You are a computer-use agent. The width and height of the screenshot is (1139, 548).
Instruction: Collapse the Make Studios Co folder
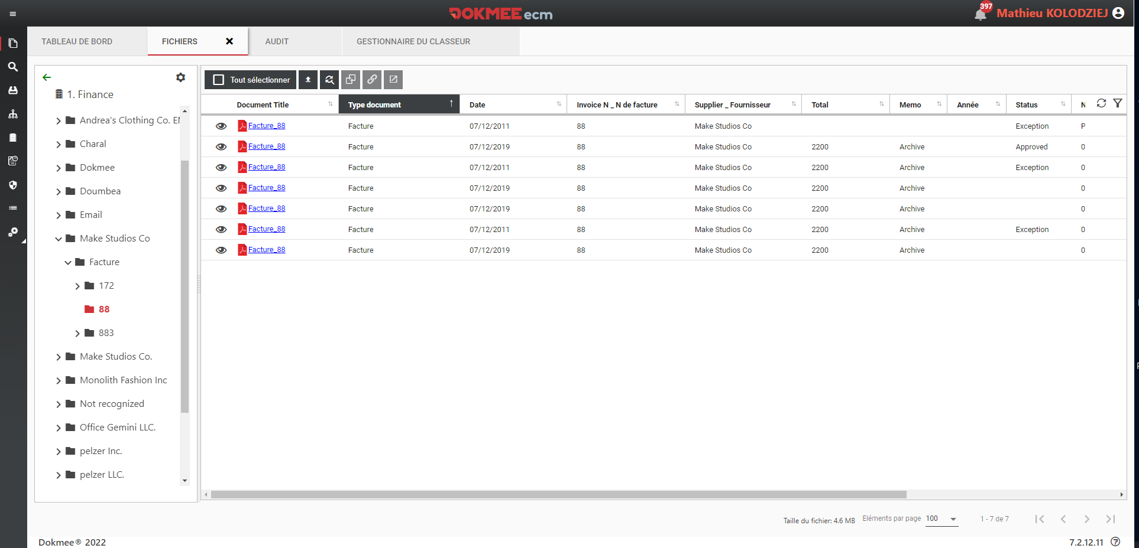59,239
